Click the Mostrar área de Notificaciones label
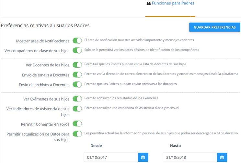Viewport: 241px width, 163px height. tap(43, 41)
